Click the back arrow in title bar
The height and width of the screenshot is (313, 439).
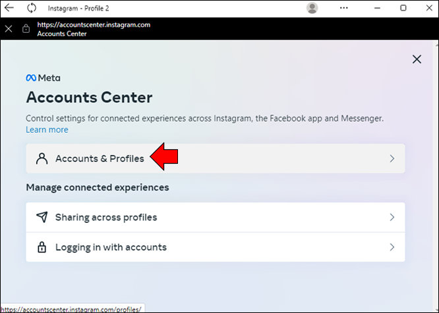pos(9,8)
